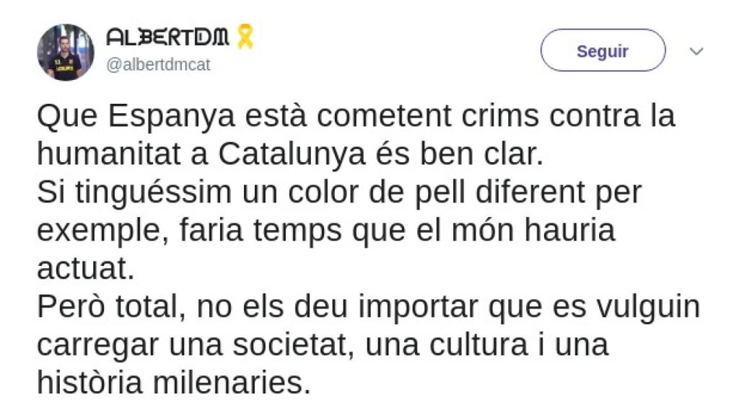Open the AlbertDM profile avatar photo

point(66,52)
